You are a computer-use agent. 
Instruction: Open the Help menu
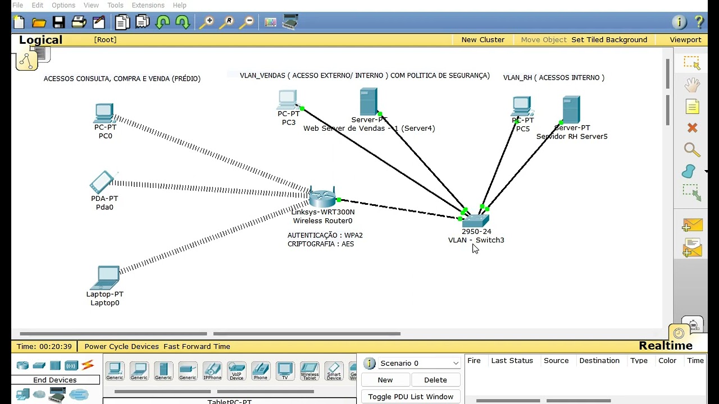pos(180,5)
